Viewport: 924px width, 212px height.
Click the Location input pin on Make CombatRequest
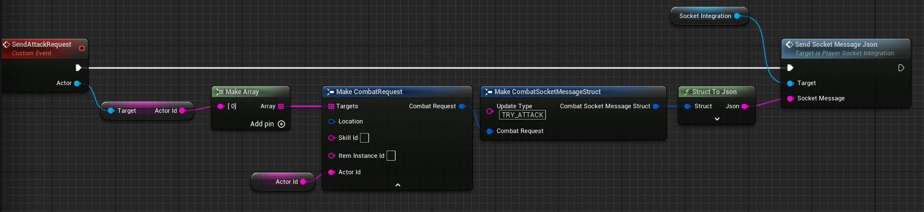332,121
